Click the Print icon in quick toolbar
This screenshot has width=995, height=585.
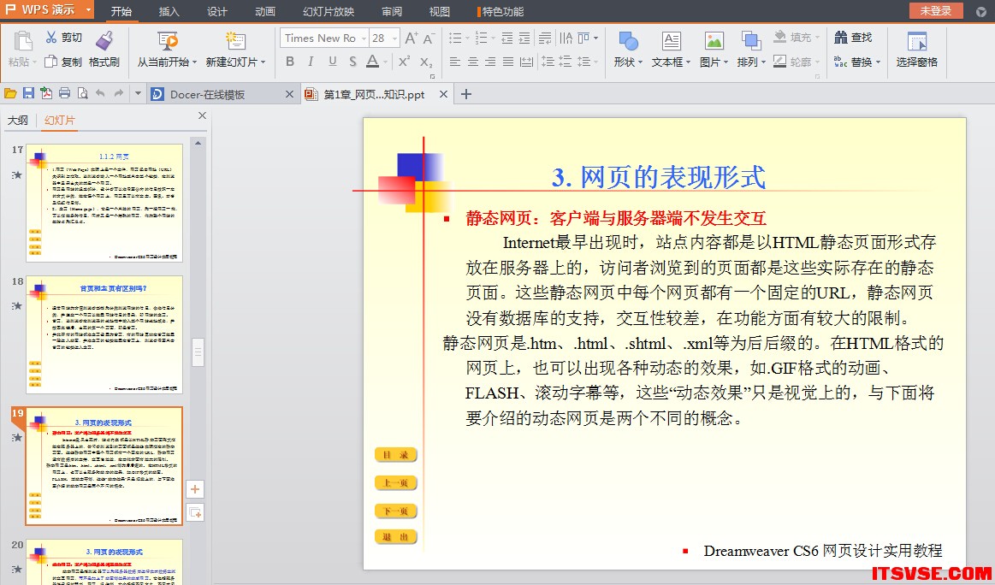(x=64, y=94)
